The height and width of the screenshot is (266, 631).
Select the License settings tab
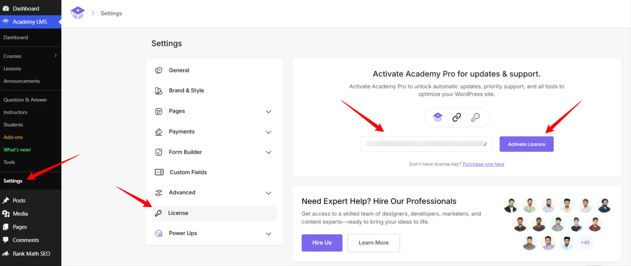(x=214, y=213)
